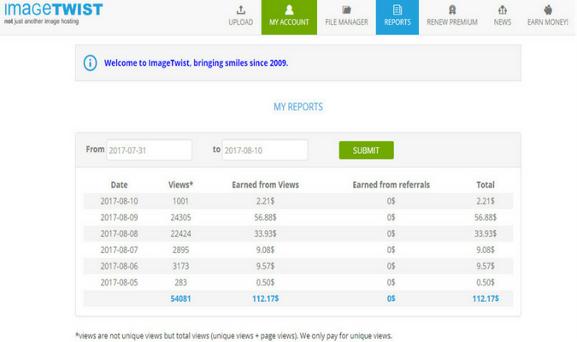The image size is (577, 342).
Task: Click the Total column header
Action: click(x=486, y=185)
